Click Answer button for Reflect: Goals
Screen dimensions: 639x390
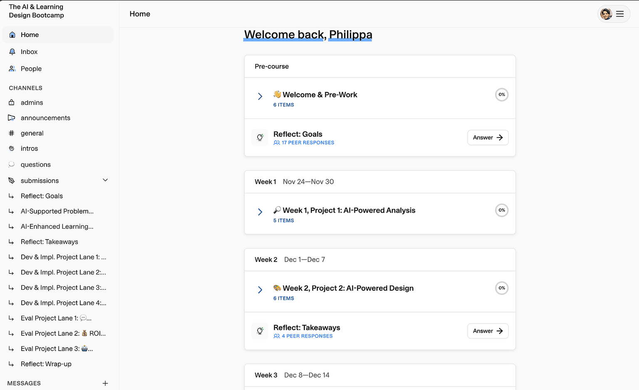[x=488, y=138]
